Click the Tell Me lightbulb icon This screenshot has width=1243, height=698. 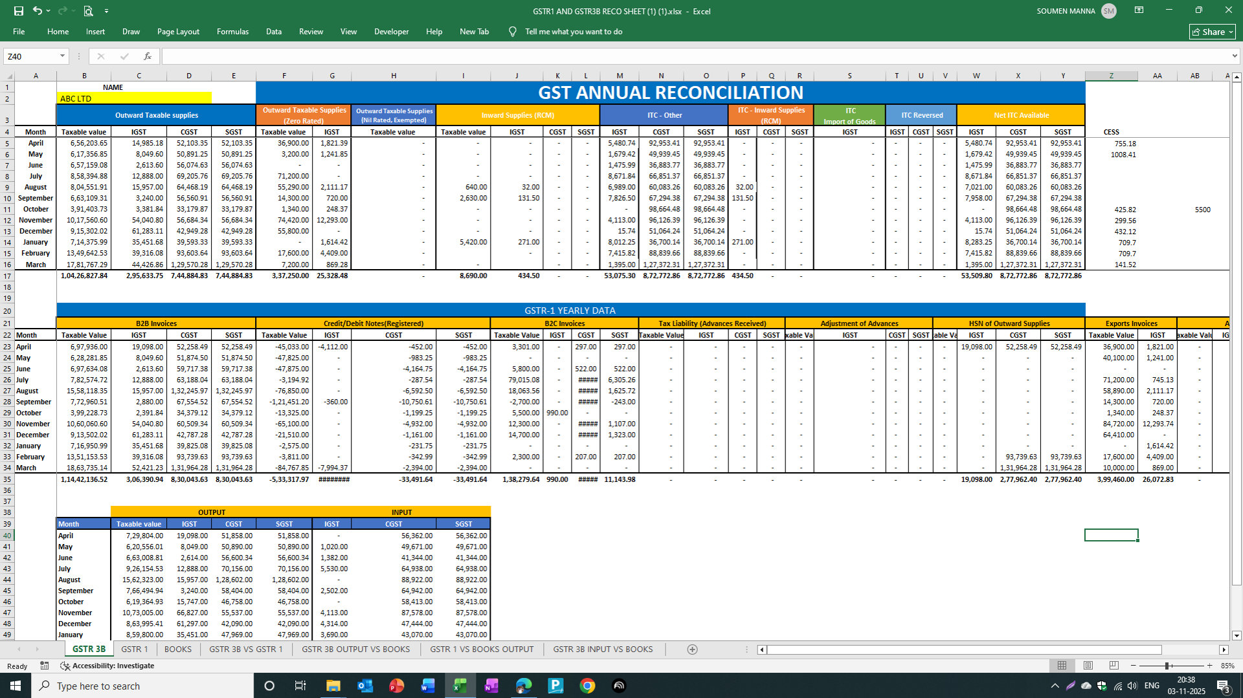pos(512,32)
